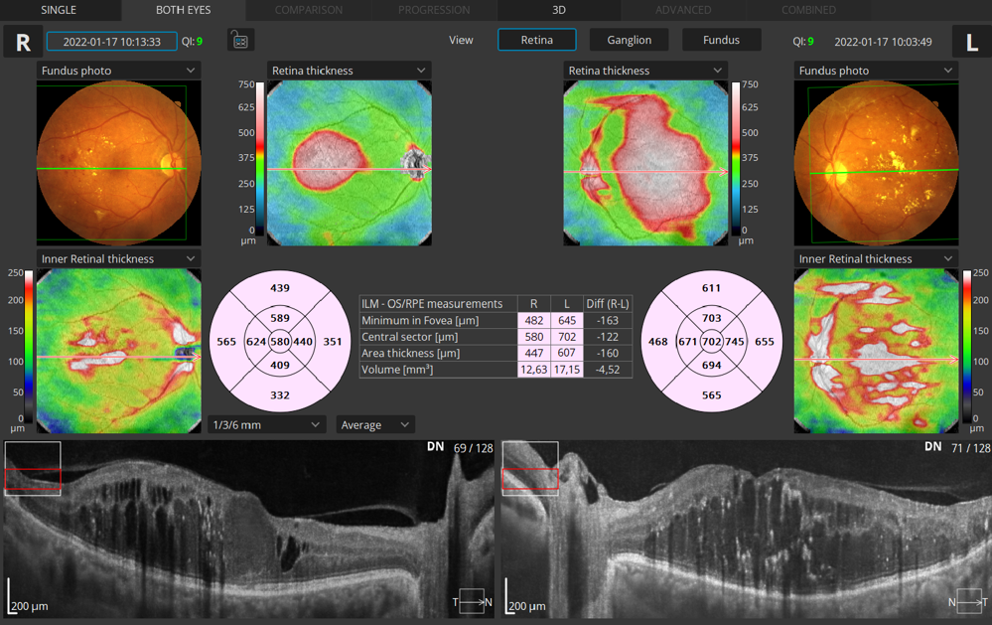Image resolution: width=992 pixels, height=625 pixels.
Task: Open the Fundus view
Action: 721,41
